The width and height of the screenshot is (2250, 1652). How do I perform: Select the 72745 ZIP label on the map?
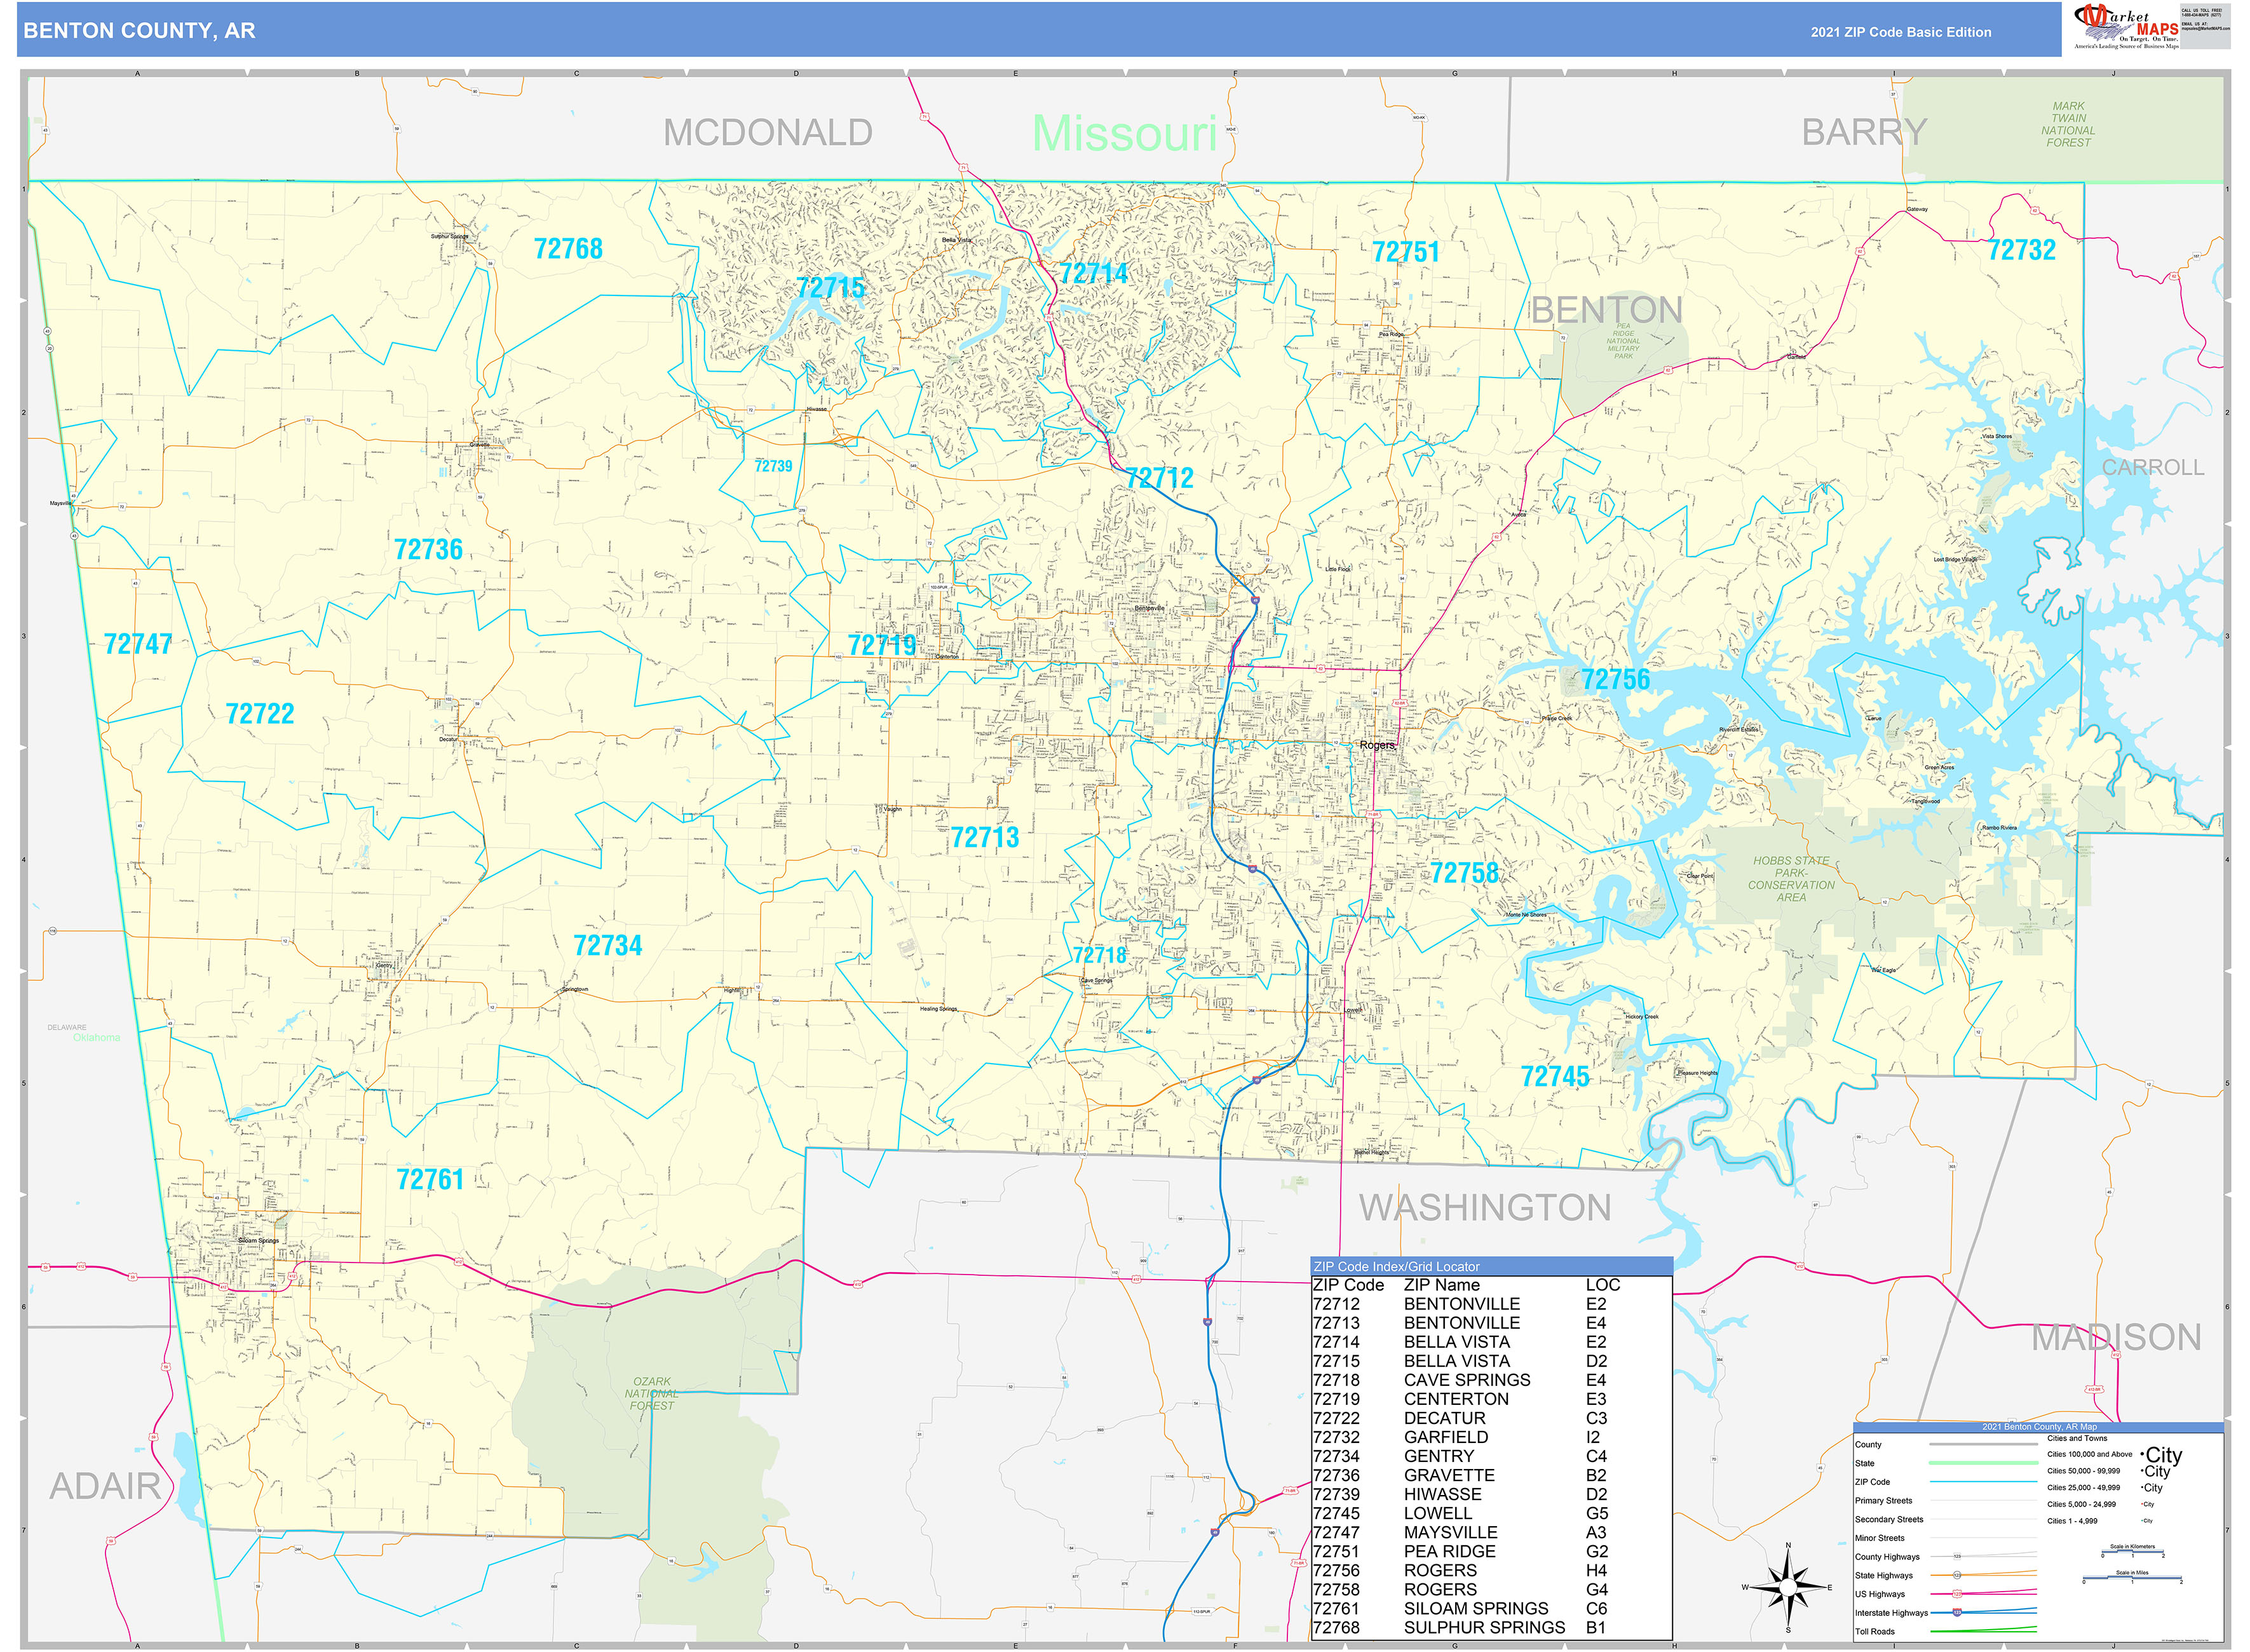1554,1077
